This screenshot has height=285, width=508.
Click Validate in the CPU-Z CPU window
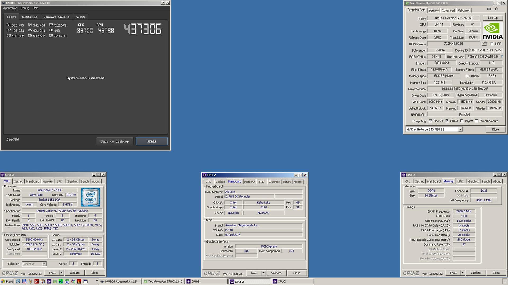[x=74, y=273]
